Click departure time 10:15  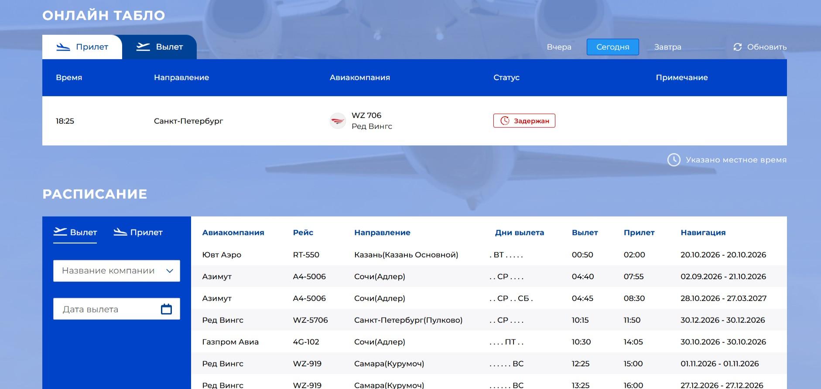pyautogui.click(x=580, y=320)
